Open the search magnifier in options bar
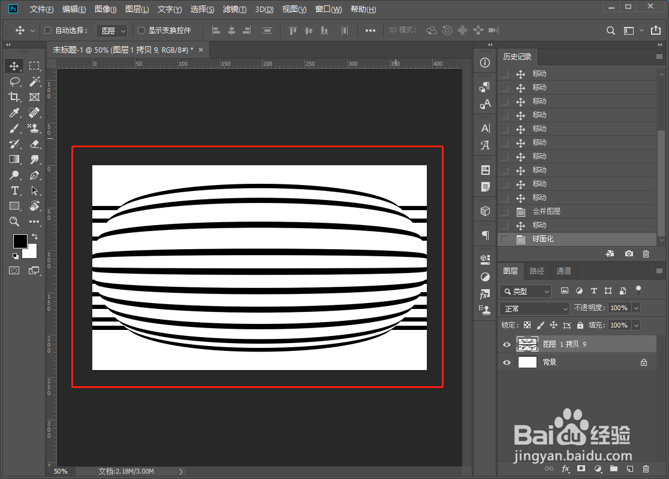This screenshot has height=479, width=669. pyautogui.click(x=611, y=31)
